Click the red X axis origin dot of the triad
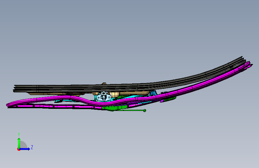The height and width of the screenshot is (168, 259). click(19, 149)
